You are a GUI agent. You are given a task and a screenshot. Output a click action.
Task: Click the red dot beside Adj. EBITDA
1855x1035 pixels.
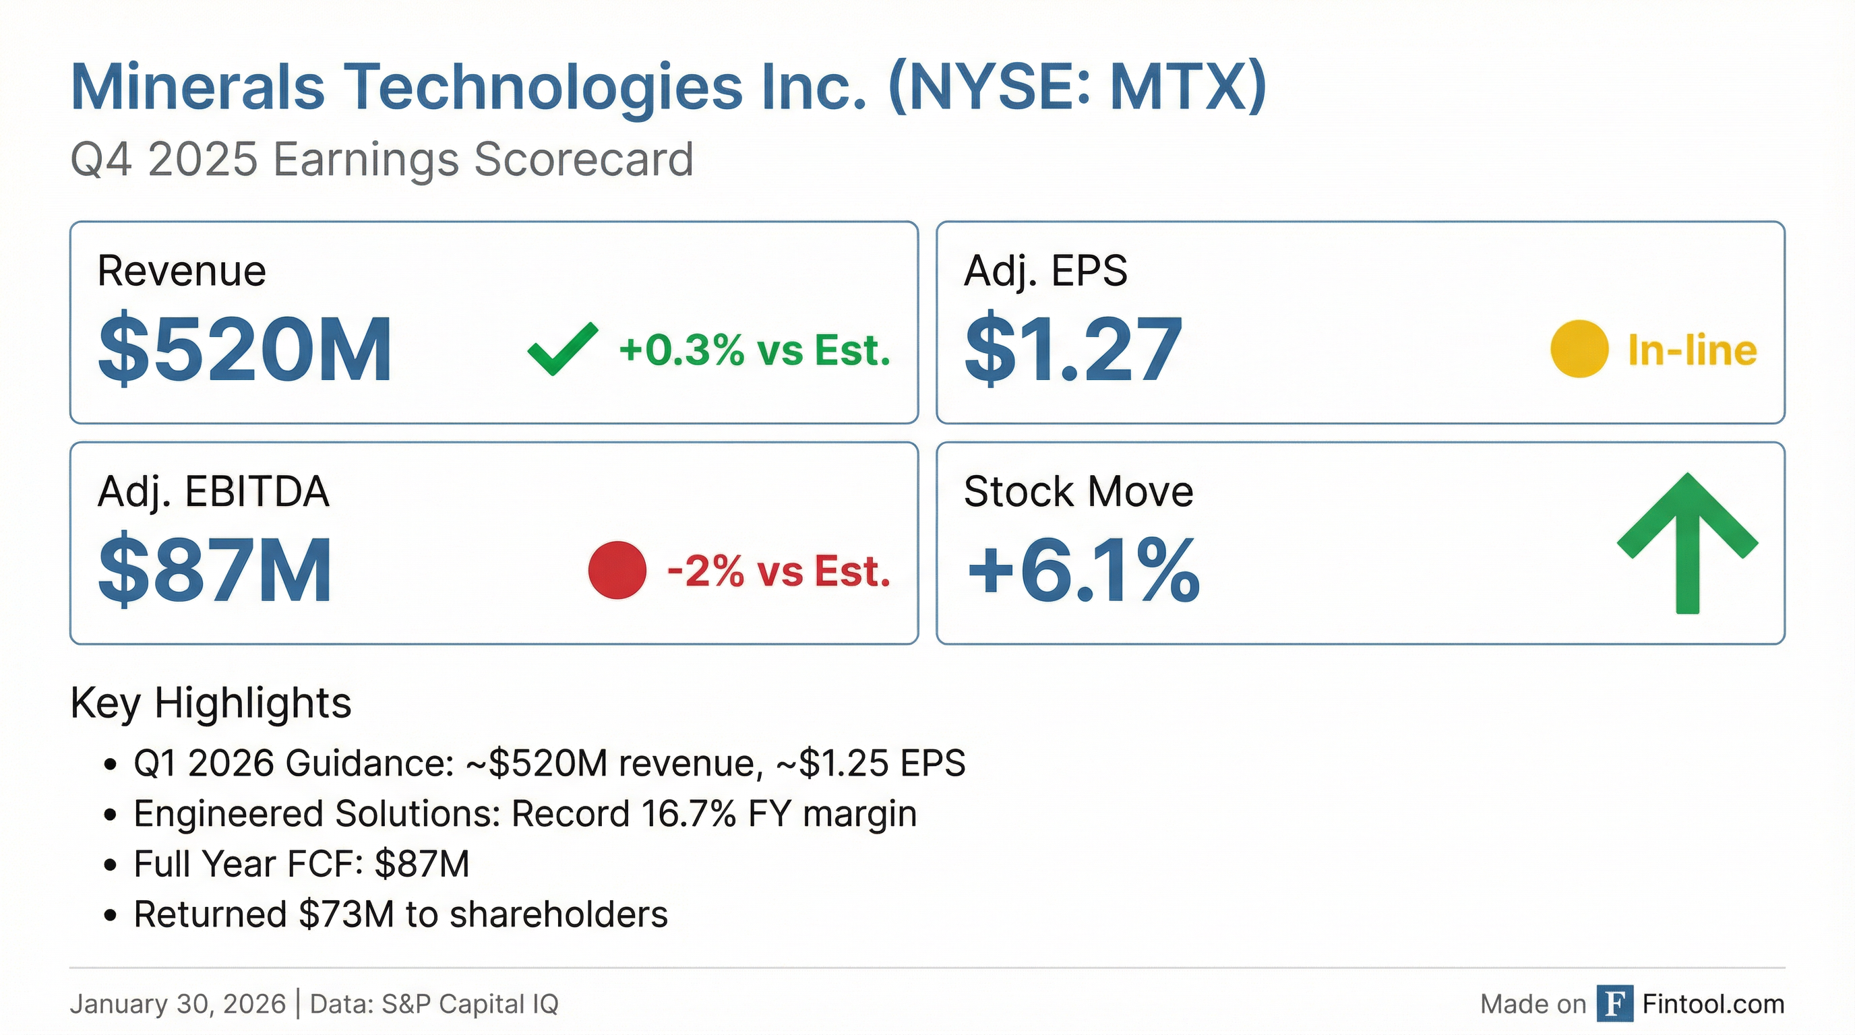pos(617,570)
